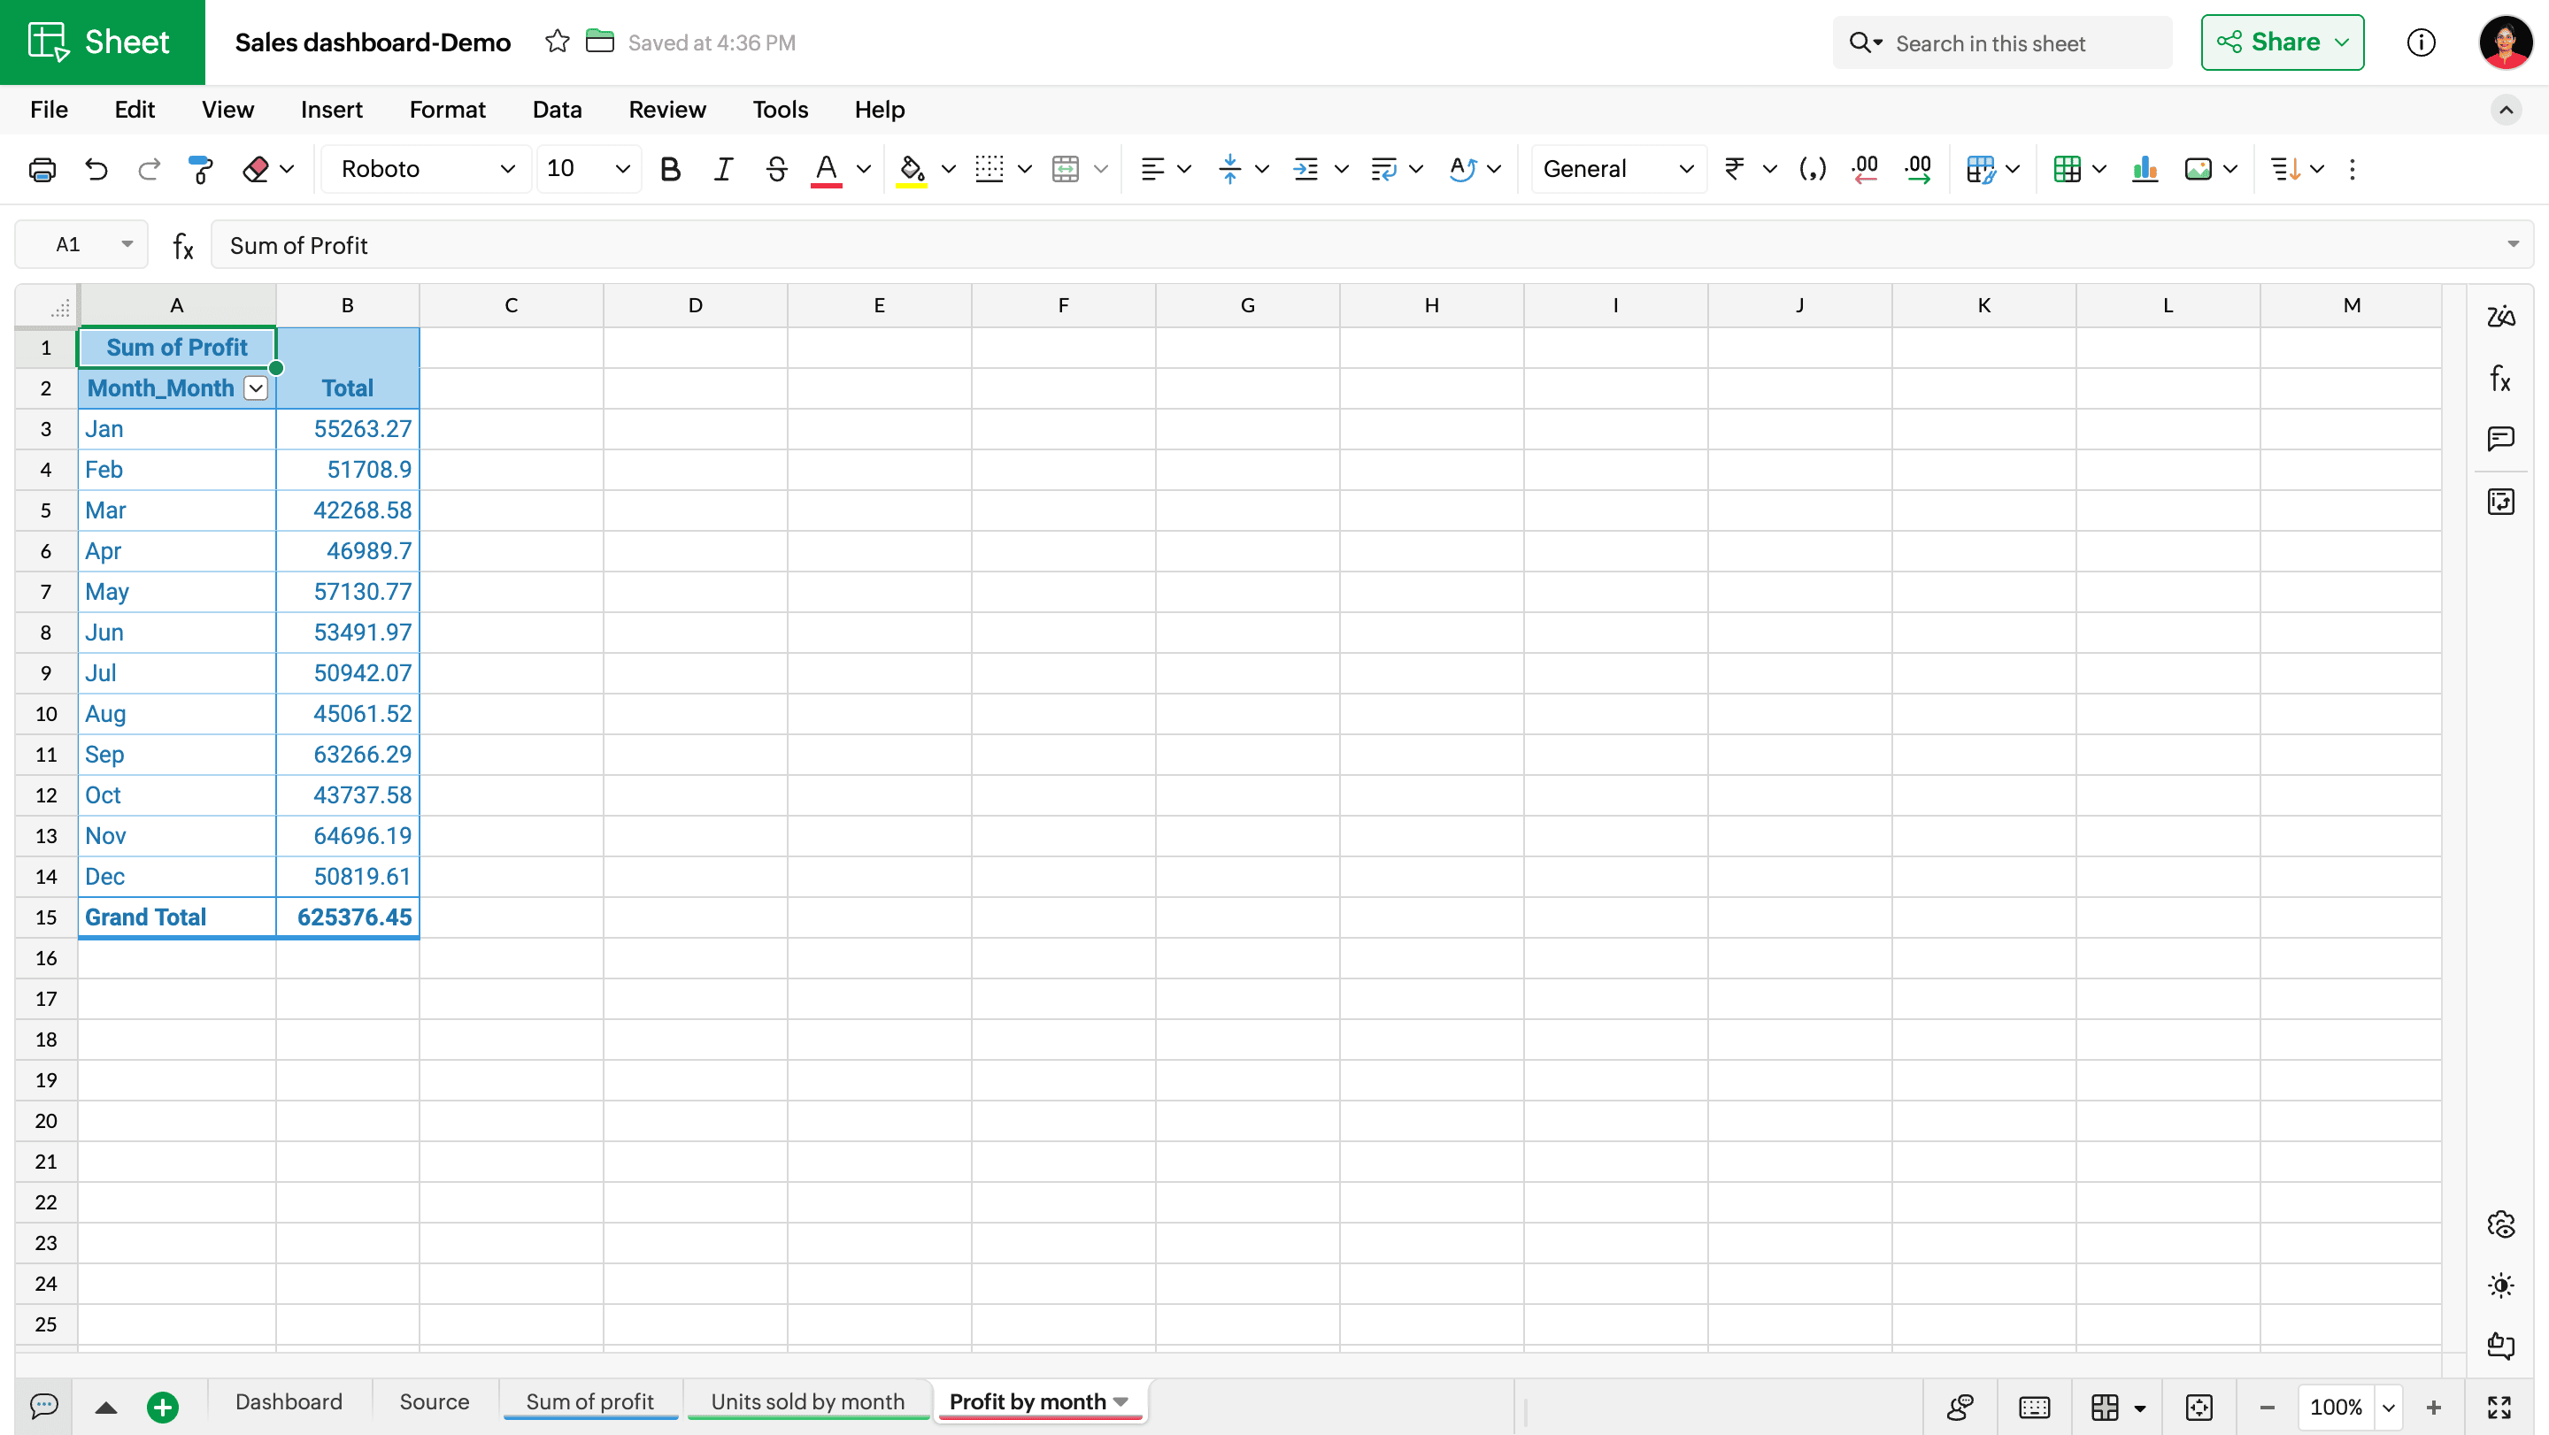Click the move to folder icon
The width and height of the screenshot is (2549, 1435).
click(x=600, y=42)
